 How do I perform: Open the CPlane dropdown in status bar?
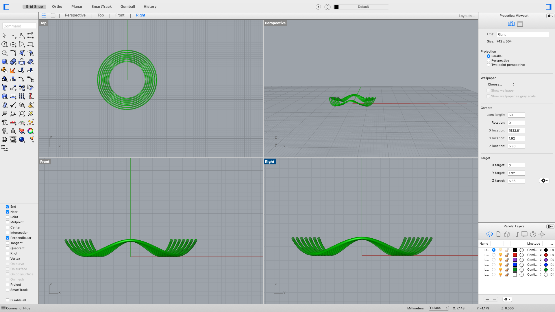click(x=439, y=308)
